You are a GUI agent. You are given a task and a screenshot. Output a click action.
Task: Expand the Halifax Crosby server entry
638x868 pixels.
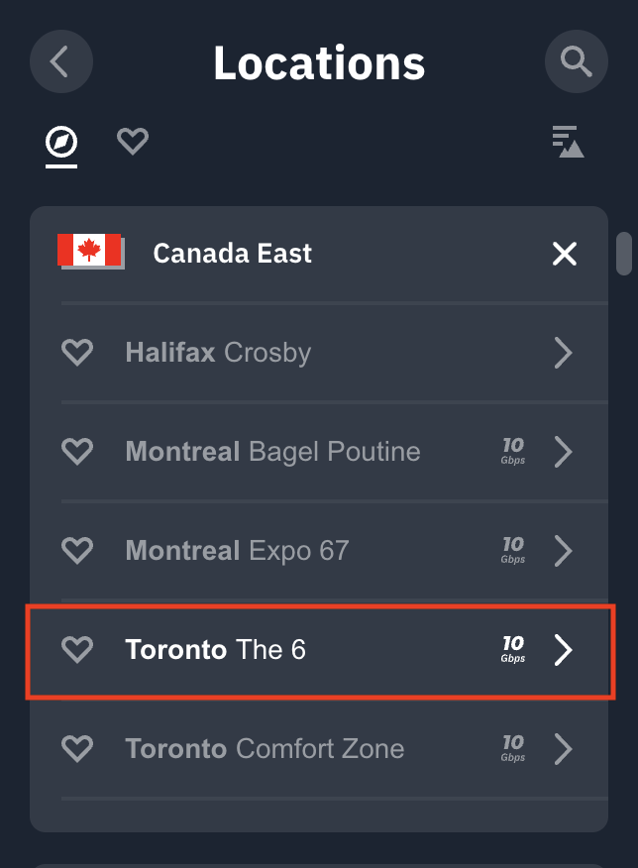[563, 353]
